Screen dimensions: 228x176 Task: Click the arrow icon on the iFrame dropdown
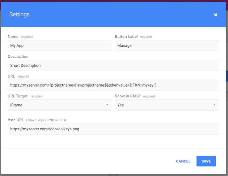(107, 105)
